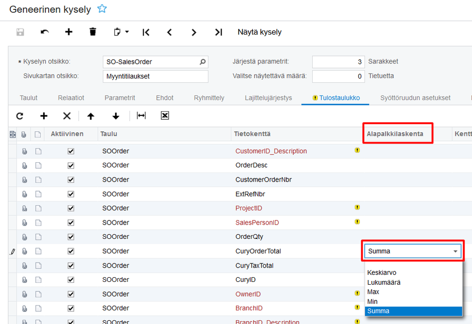Image resolution: width=472 pixels, height=324 pixels.
Task: Click warning icon beside SalesPersonID
Action: [x=357, y=222]
